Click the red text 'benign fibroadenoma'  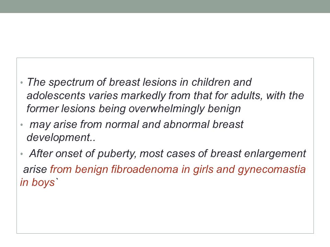tap(126, 169)
